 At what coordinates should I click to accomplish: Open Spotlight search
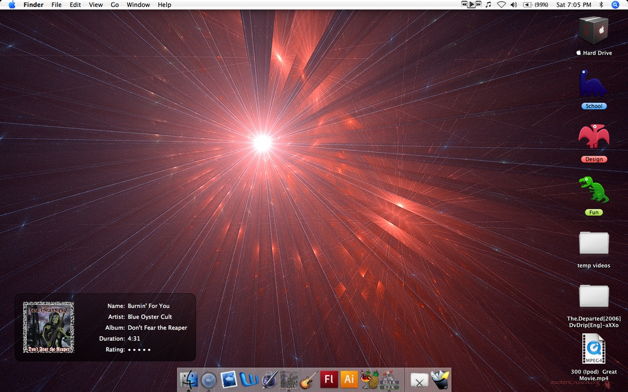point(615,5)
